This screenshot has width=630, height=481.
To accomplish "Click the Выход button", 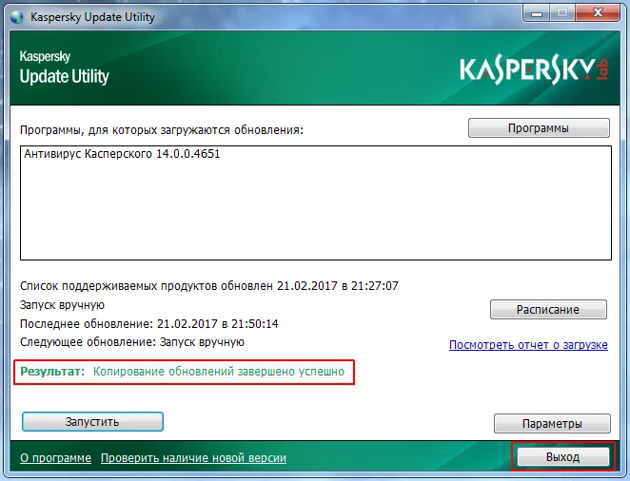I will coord(562,456).
